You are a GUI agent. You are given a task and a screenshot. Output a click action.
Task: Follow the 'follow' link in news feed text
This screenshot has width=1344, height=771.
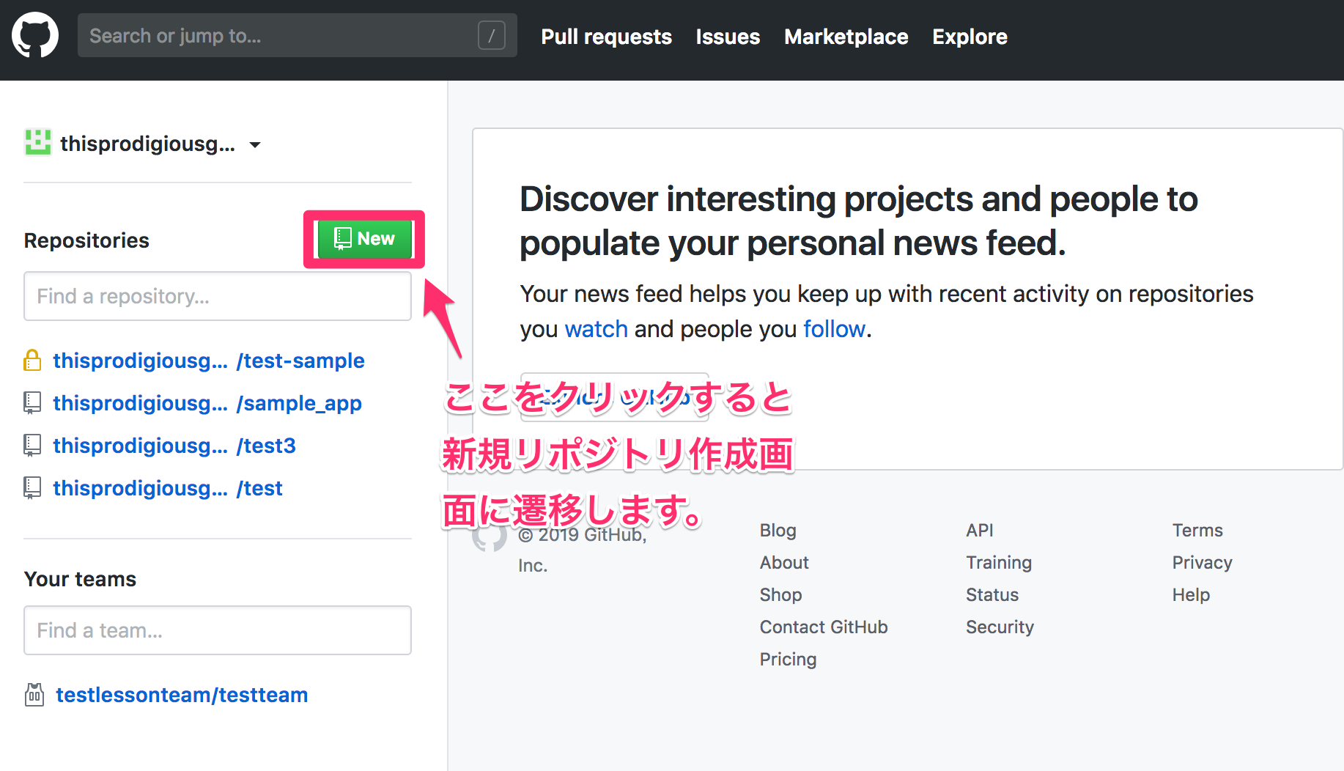834,329
